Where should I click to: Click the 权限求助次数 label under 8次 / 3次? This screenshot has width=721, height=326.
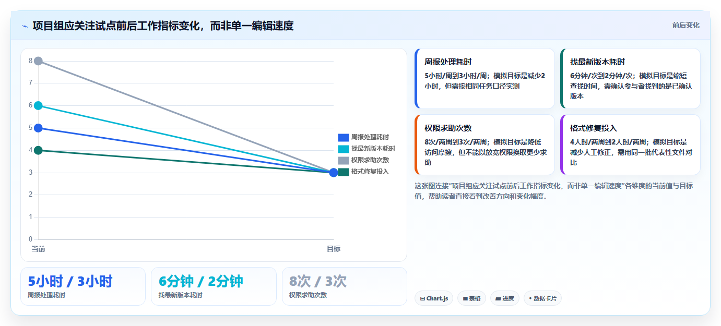coord(308,295)
